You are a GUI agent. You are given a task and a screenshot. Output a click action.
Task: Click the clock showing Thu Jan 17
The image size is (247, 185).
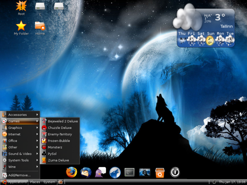[232, 182]
